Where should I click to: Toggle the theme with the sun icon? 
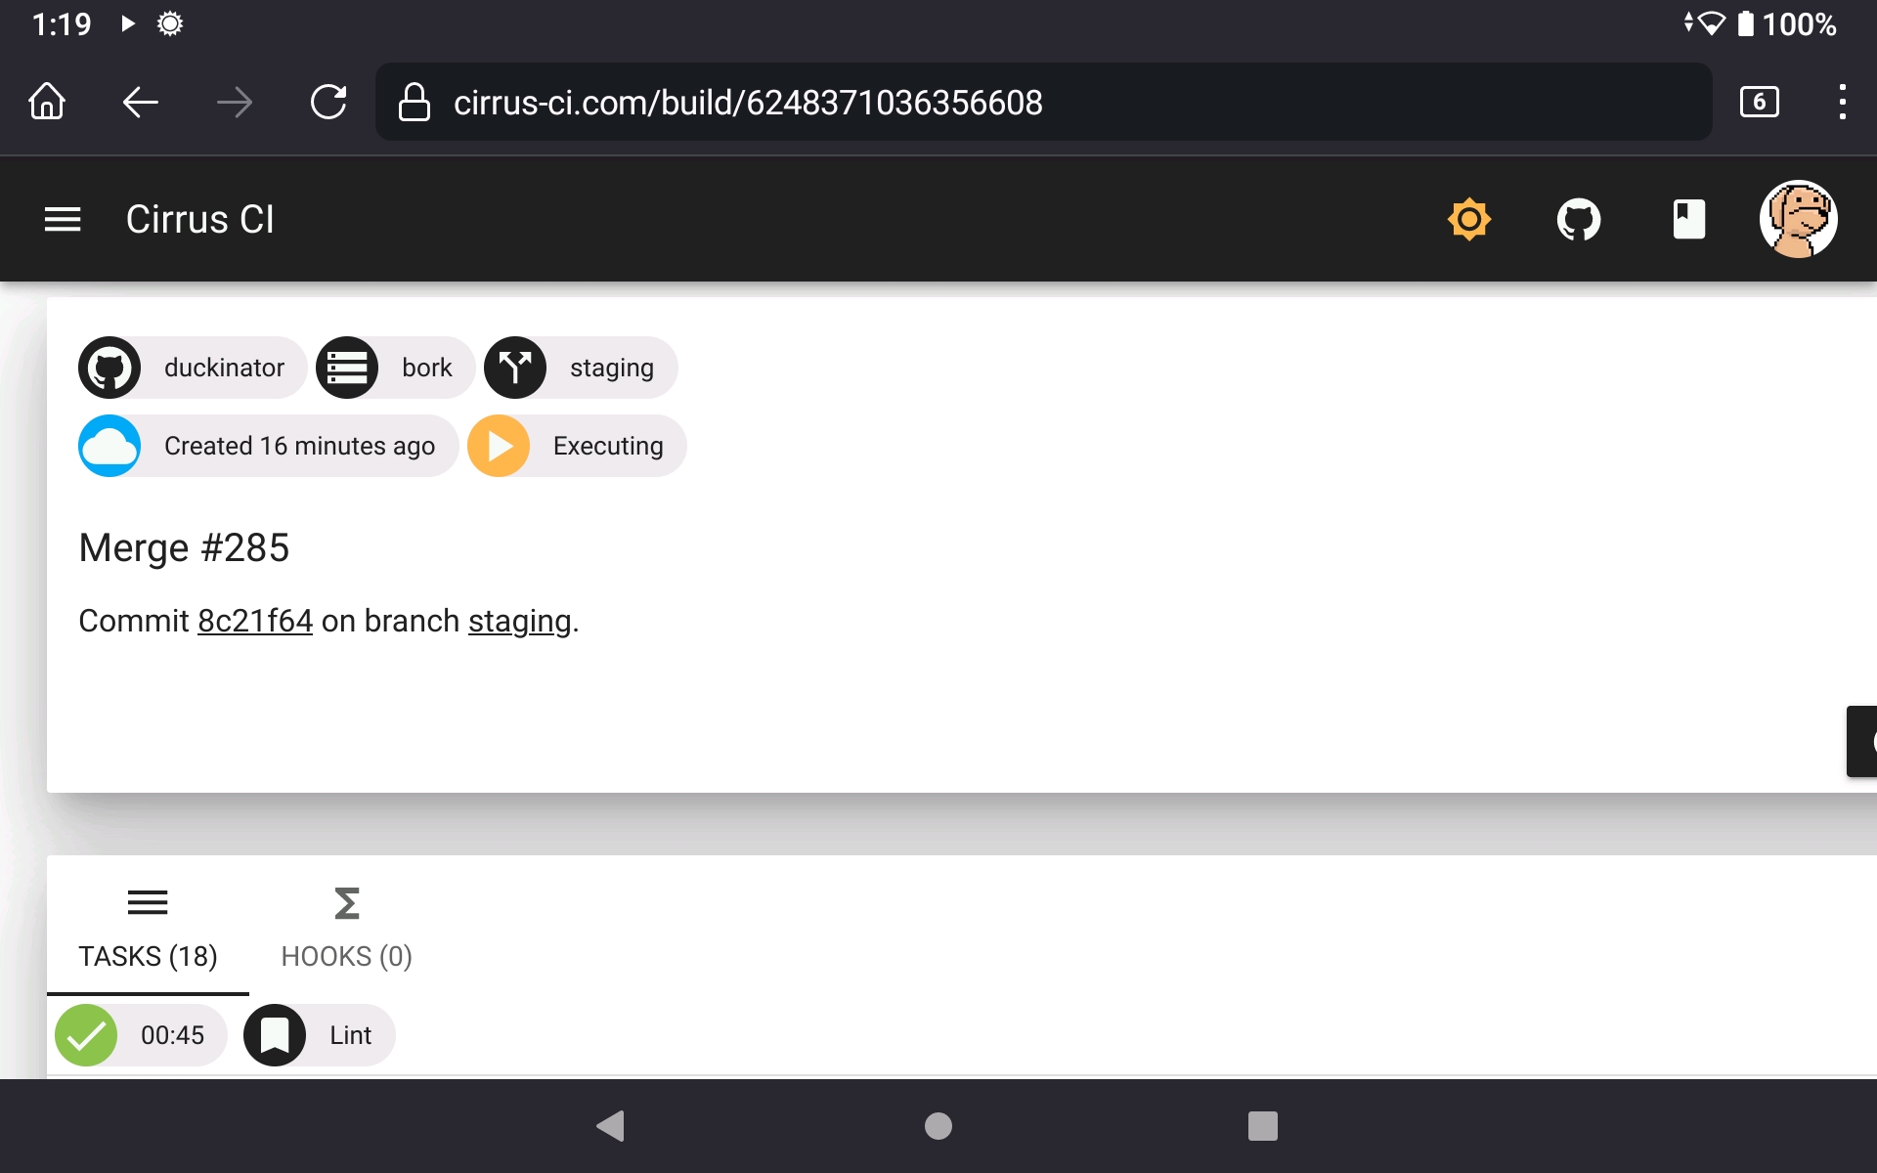pos(1468,219)
